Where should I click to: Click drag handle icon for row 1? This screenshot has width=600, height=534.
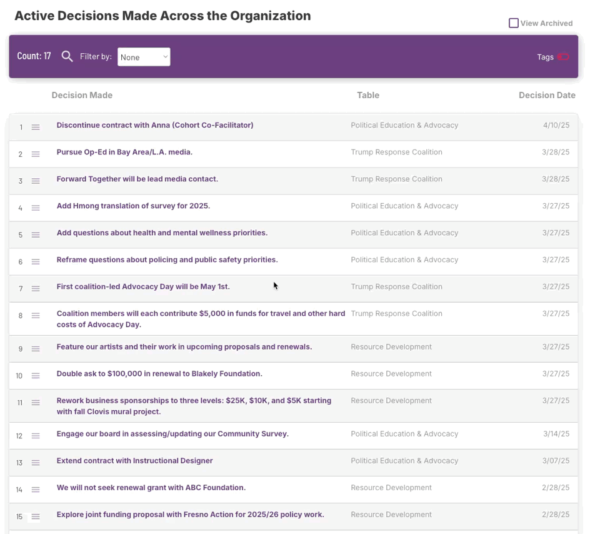(36, 127)
